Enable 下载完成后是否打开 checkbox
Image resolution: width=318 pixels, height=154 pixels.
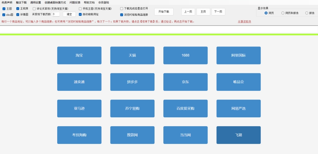(122, 9)
